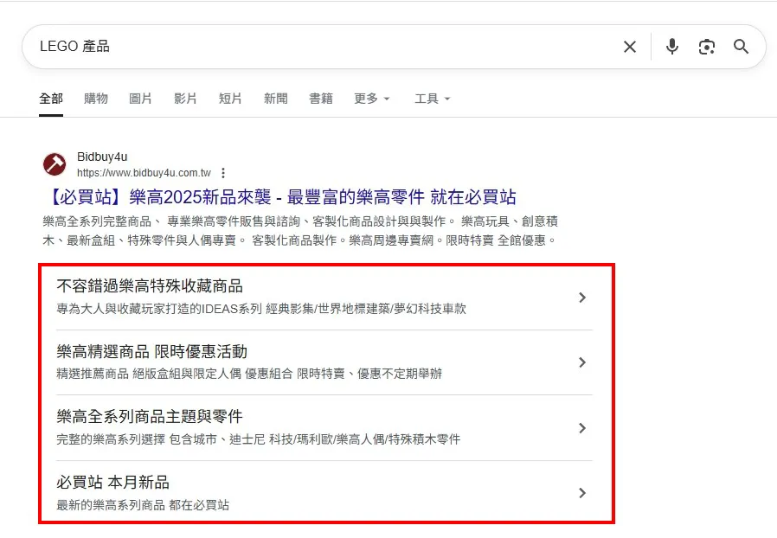Switch to 購物 shopping results

[95, 98]
